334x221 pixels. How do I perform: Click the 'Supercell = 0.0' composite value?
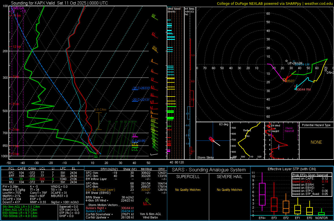click(68, 207)
